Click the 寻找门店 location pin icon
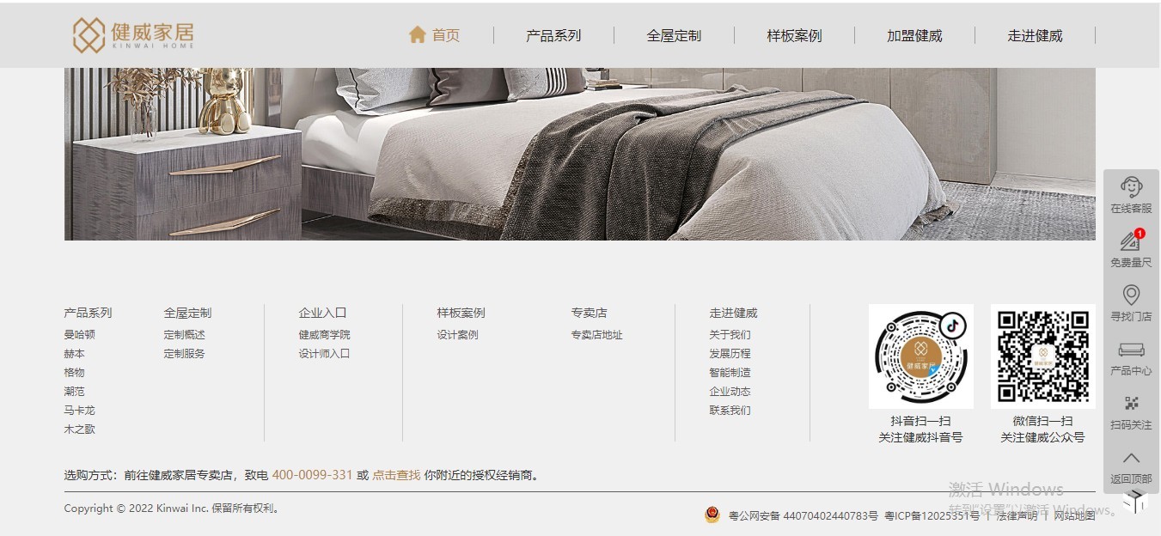The height and width of the screenshot is (536, 1161). click(1131, 295)
